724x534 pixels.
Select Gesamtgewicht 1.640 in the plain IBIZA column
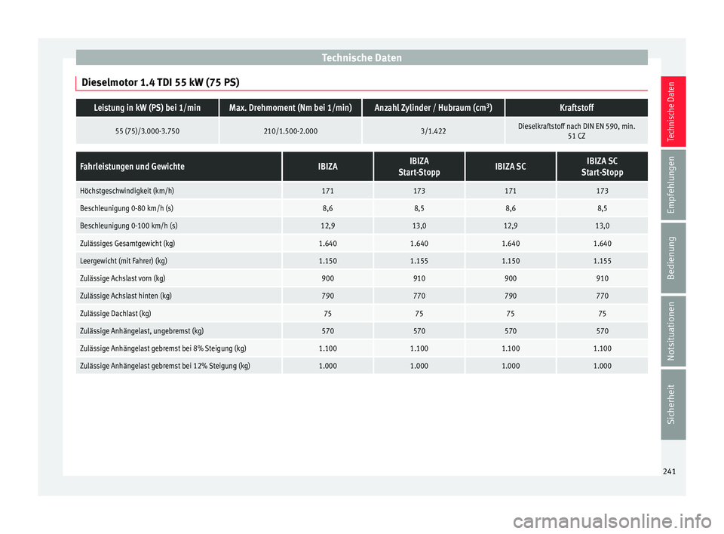coord(328,244)
